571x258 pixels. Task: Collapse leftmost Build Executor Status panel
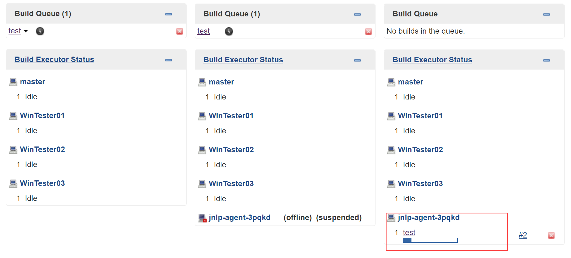coord(169,60)
